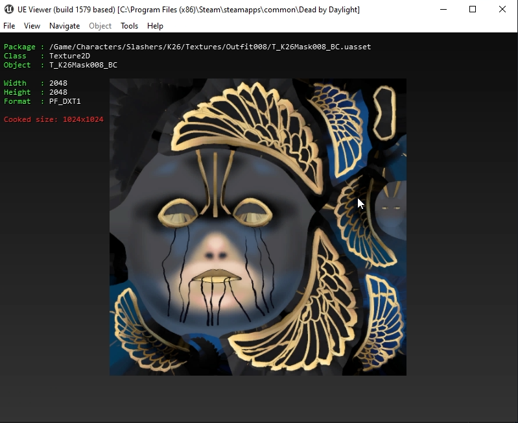Open the Help menu

tap(155, 26)
